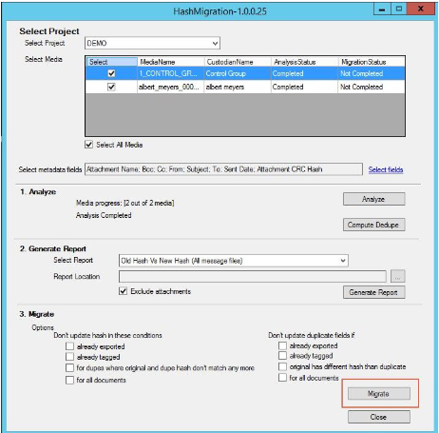
Task: Uncheck the albert_meyers media row checkbox
Action: pyautogui.click(x=111, y=87)
